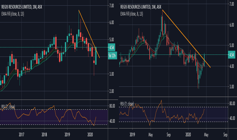
Task: Click the RSI (7, close) label on the 1W chart
Action: [127, 104]
